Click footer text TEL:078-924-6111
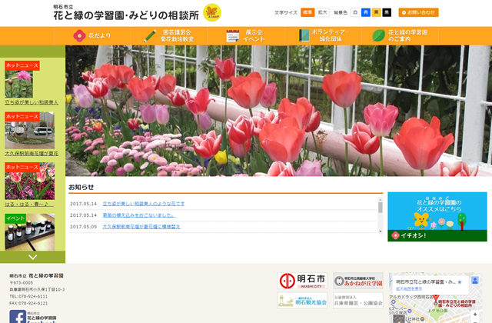 pyautogui.click(x=28, y=296)
